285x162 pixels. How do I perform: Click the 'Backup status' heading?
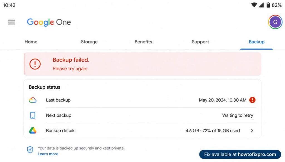[x=45, y=87]
